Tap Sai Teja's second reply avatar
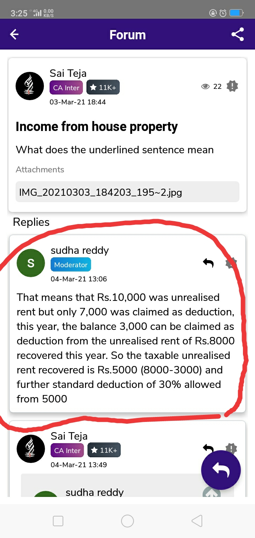Image resolution: width=255 pixels, height=538 pixels. pyautogui.click(x=31, y=449)
